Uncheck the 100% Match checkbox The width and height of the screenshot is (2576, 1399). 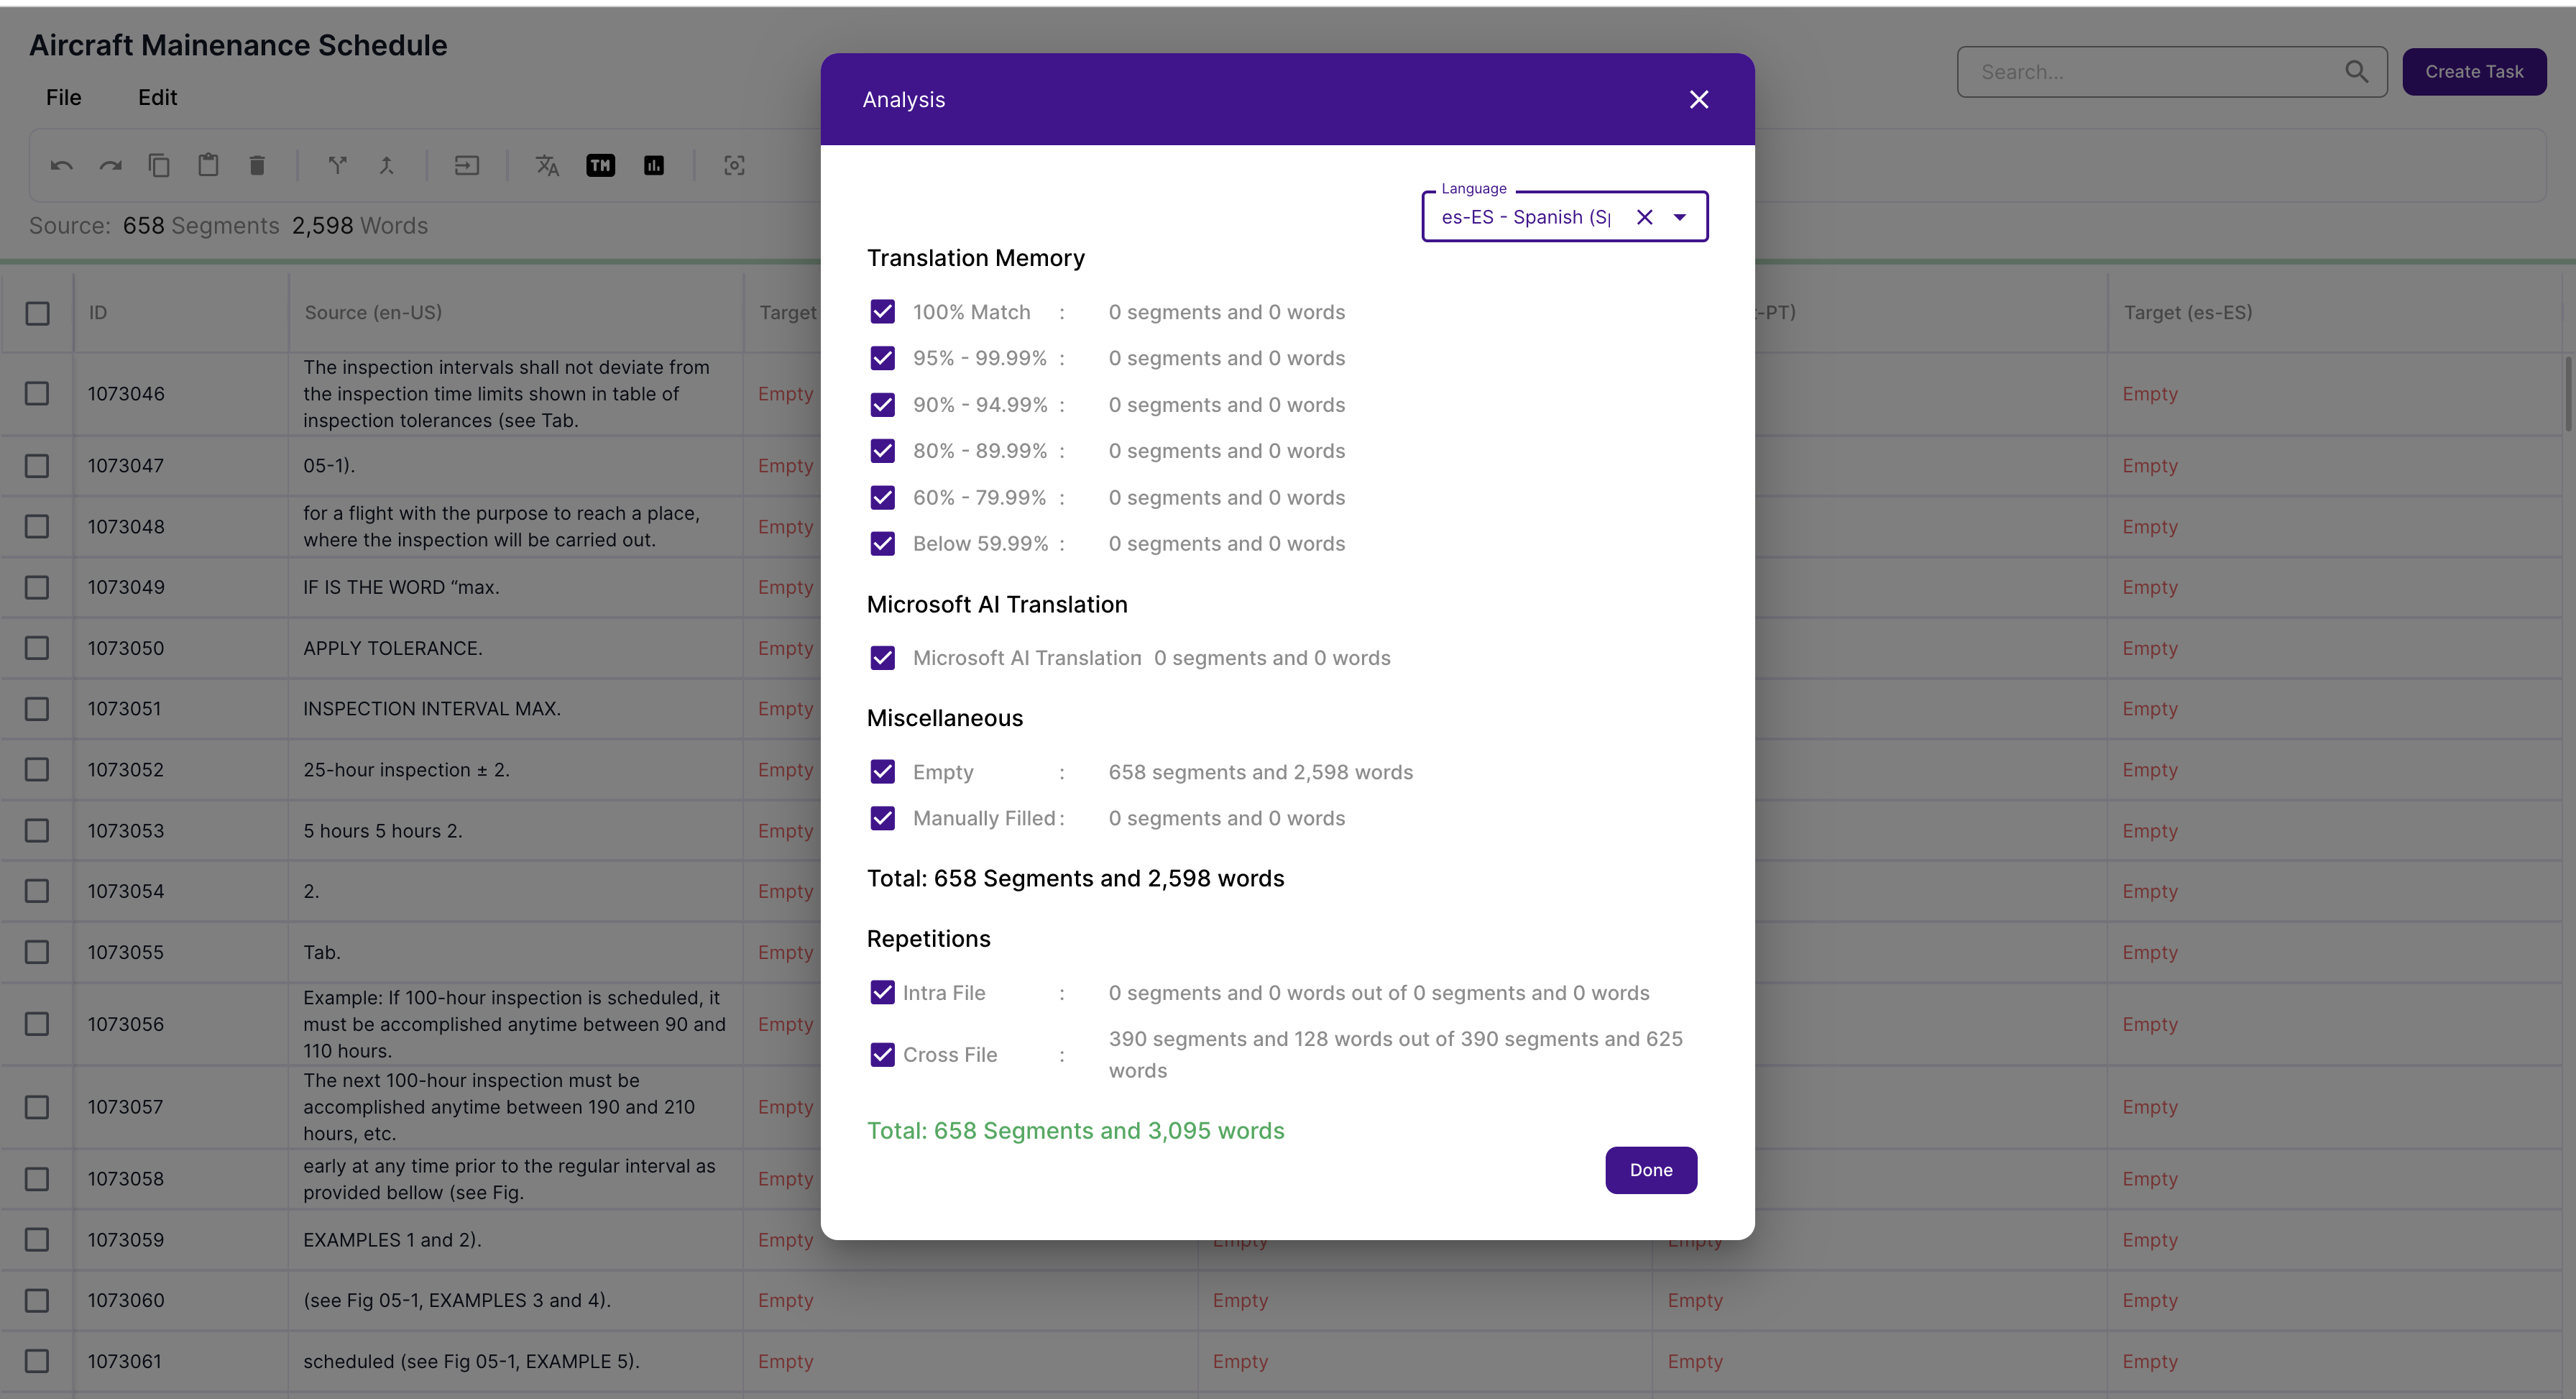point(882,312)
